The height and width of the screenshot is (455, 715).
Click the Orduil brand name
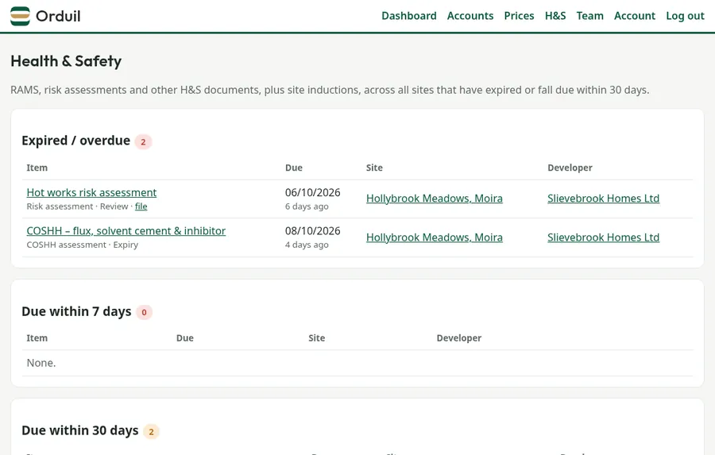(58, 17)
